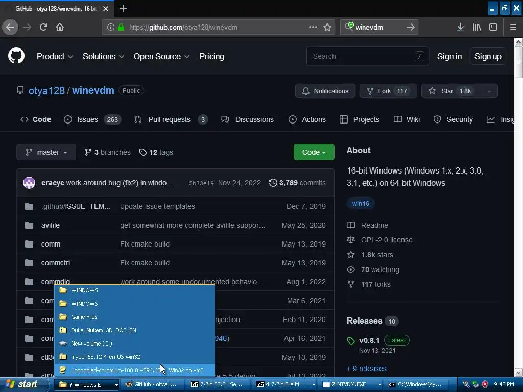Select mypal-68.12.4.en-US.win32 in popup list
Image resolution: width=523 pixels, height=392 pixels.
135,357
